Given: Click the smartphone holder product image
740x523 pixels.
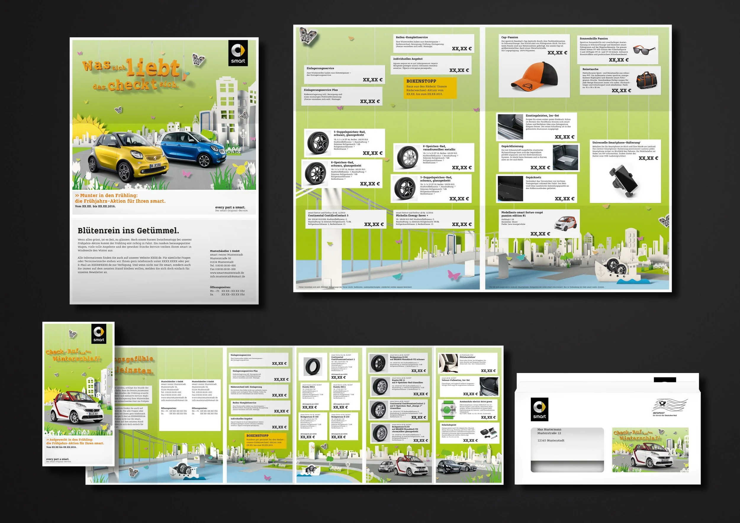Looking at the screenshot, I should (624, 181).
